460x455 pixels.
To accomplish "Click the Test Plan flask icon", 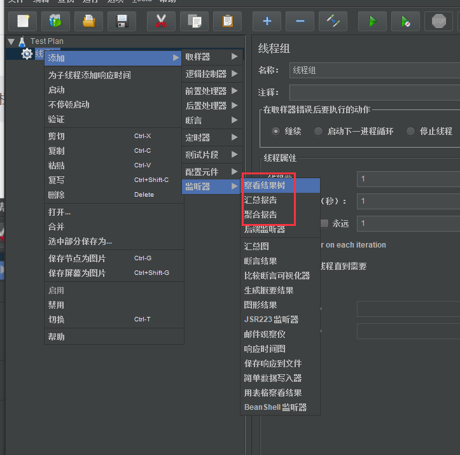I will (22, 41).
